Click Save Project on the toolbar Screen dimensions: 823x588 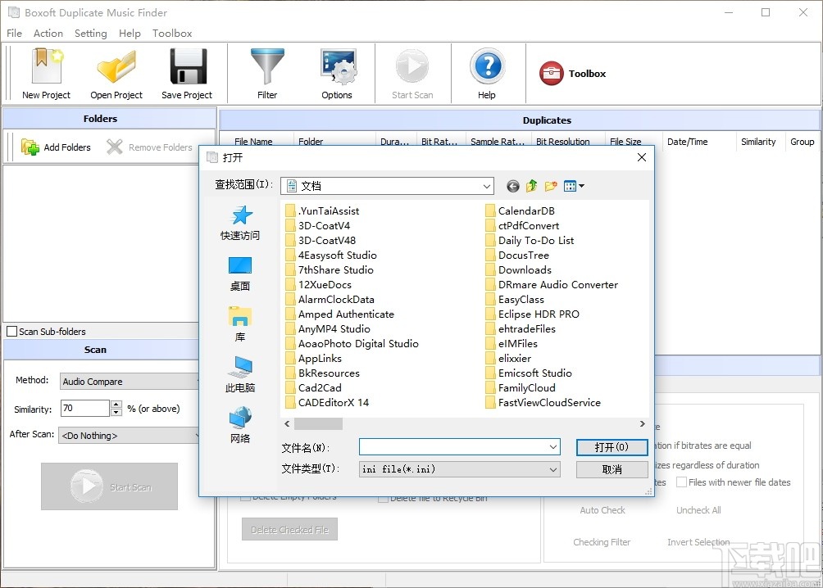coord(187,73)
